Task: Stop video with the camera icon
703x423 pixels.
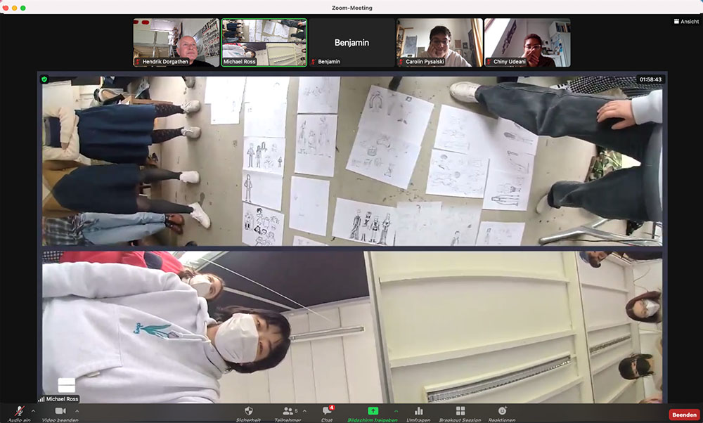Action: point(60,411)
